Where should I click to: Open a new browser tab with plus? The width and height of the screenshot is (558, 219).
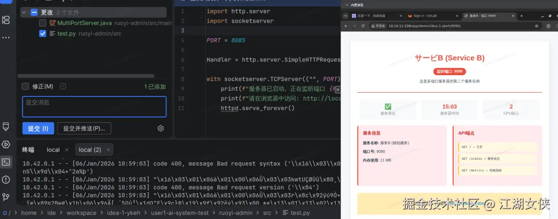click(x=521, y=16)
